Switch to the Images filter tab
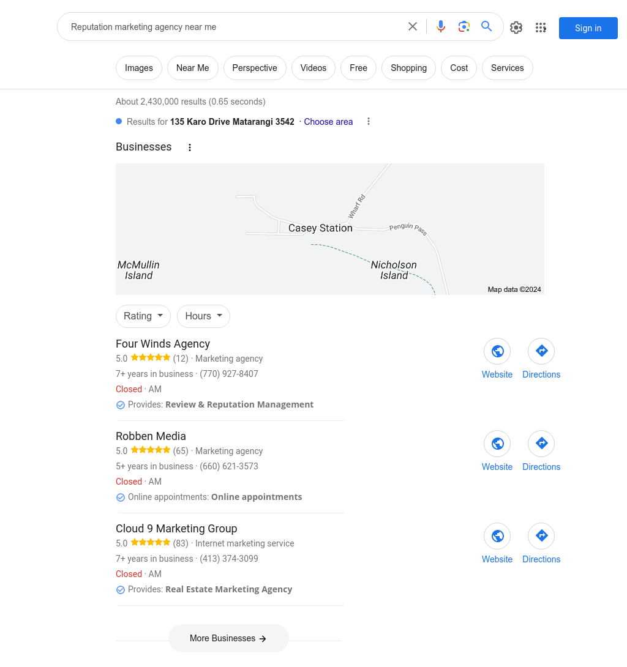This screenshot has width=627, height=667. tap(139, 68)
